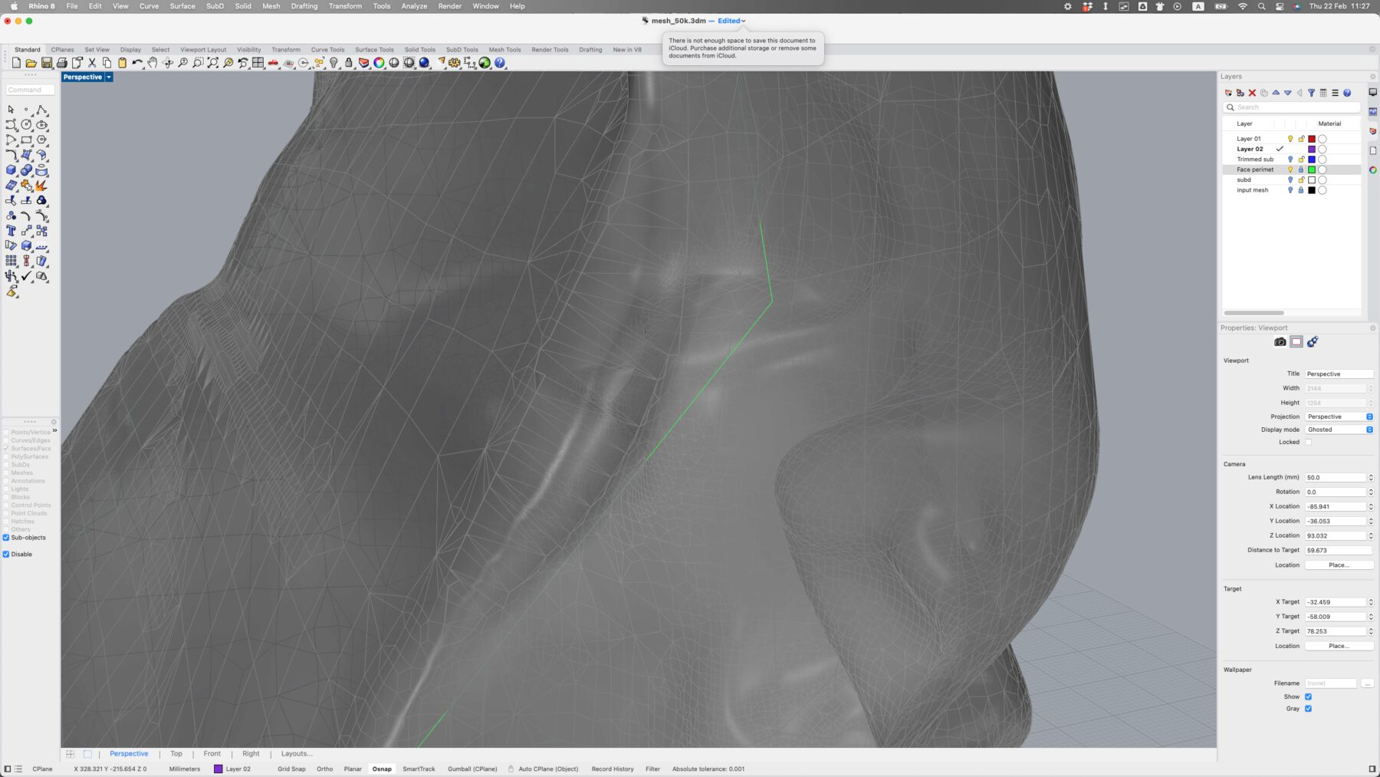This screenshot has height=777, width=1380.
Task: Toggle the Disable checkbox in selection filter
Action: (6, 554)
